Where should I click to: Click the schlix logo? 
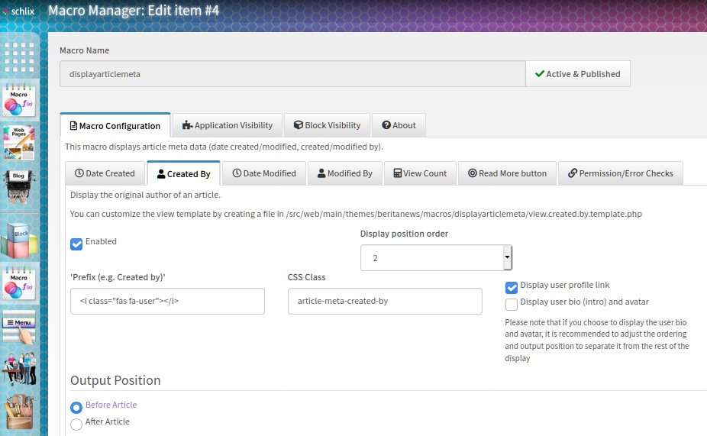click(x=20, y=11)
